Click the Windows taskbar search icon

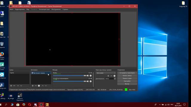[x=6, y=105]
